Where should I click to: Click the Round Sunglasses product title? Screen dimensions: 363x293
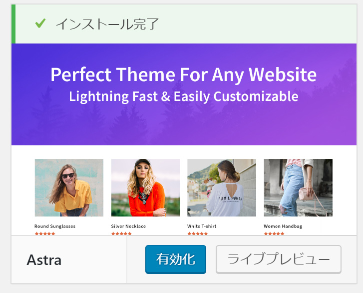click(x=55, y=226)
